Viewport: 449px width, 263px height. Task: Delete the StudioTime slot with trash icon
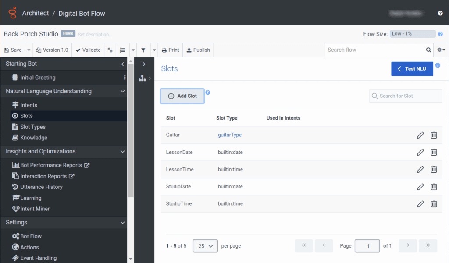[434, 204]
